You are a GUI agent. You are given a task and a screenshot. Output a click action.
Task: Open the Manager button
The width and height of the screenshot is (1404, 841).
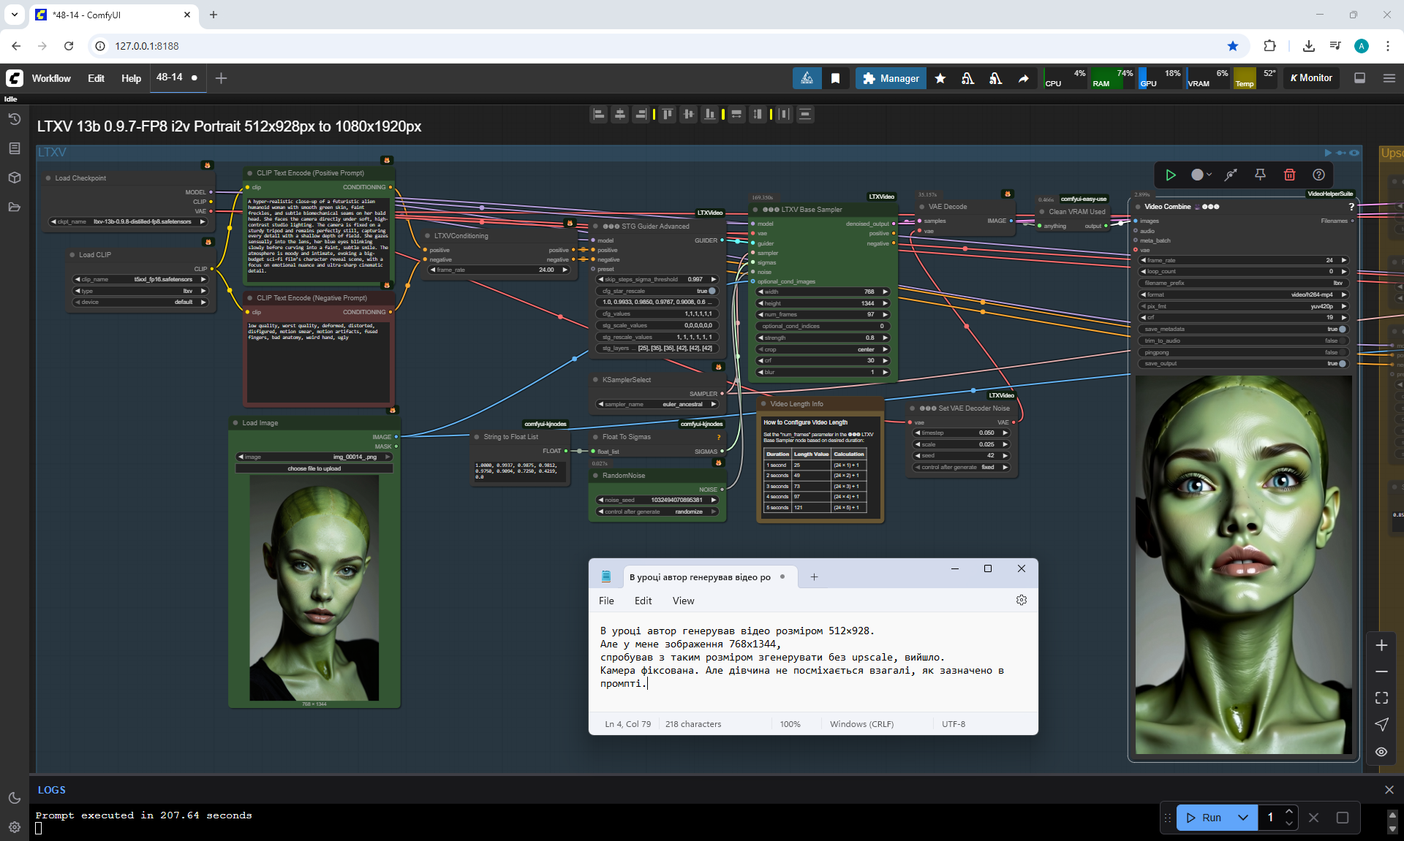(x=891, y=78)
